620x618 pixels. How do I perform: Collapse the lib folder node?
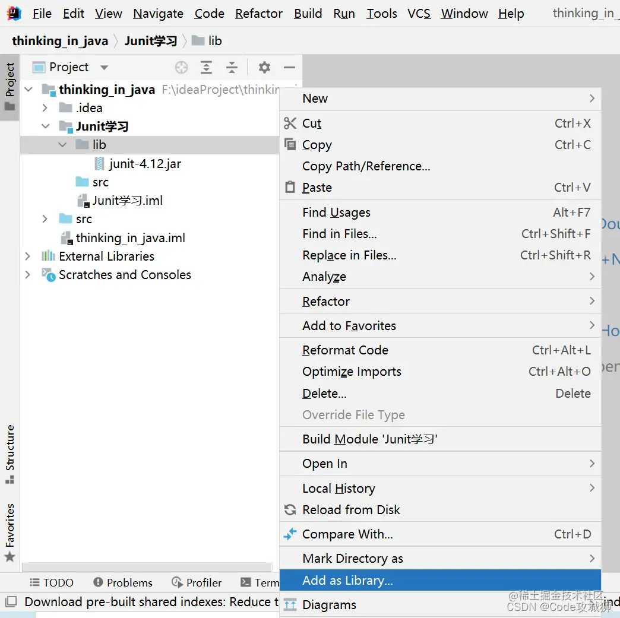[x=62, y=145]
